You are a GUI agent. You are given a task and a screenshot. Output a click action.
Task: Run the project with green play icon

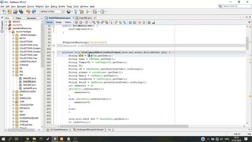(x=87, y=11)
